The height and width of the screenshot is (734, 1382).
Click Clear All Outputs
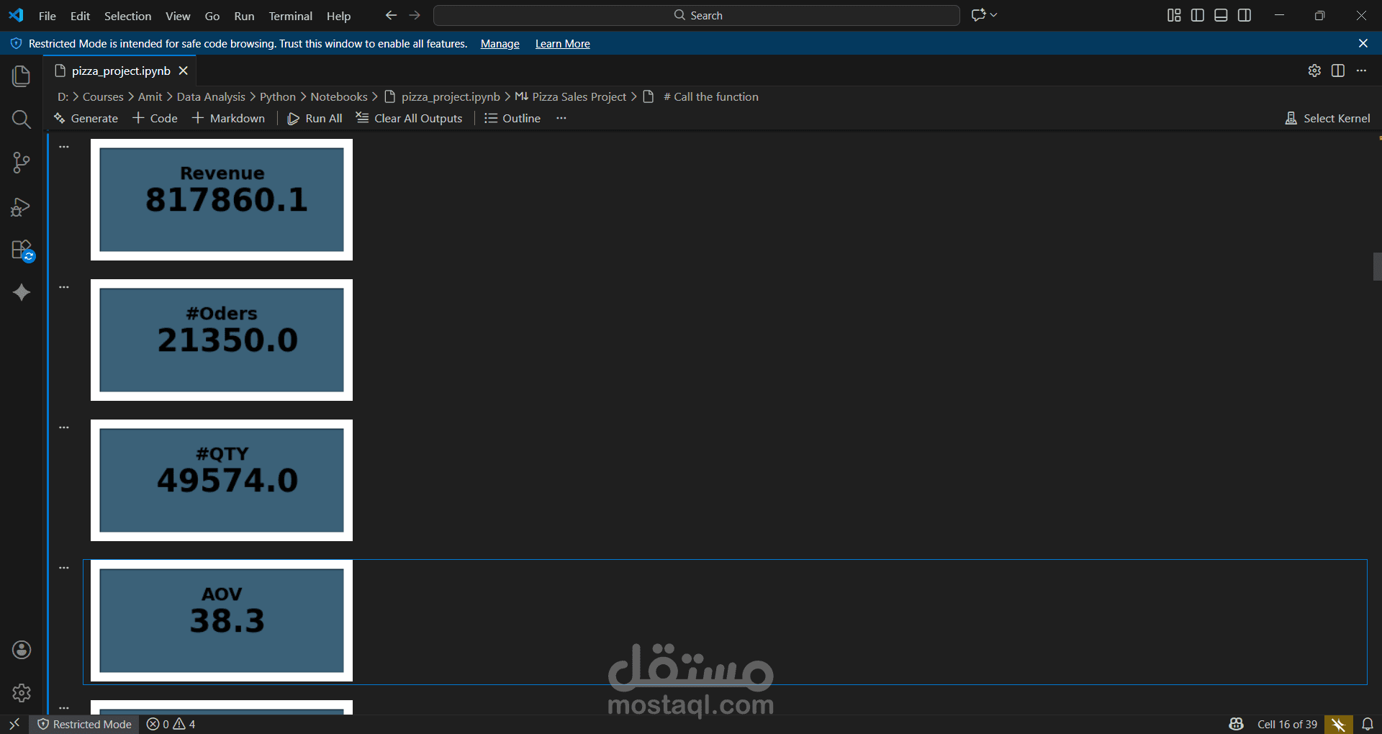pos(409,118)
